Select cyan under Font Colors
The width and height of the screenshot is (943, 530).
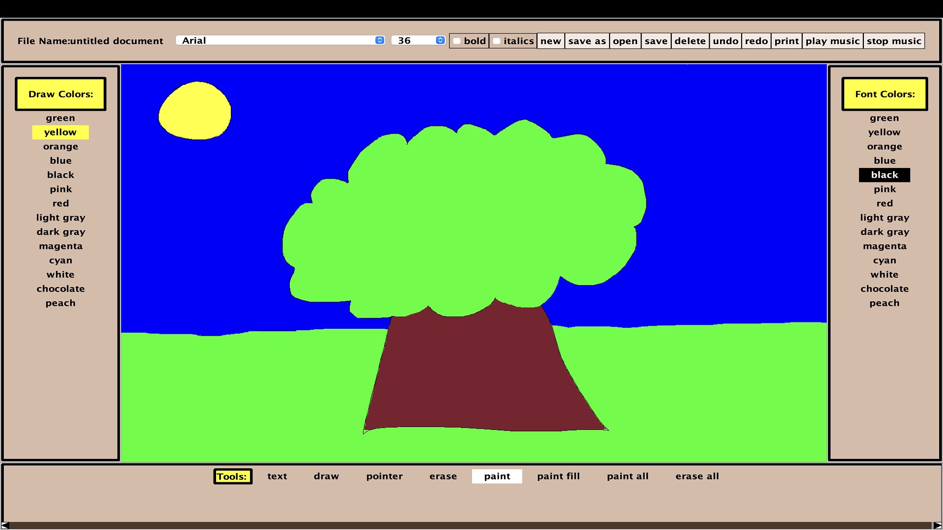[x=885, y=260]
